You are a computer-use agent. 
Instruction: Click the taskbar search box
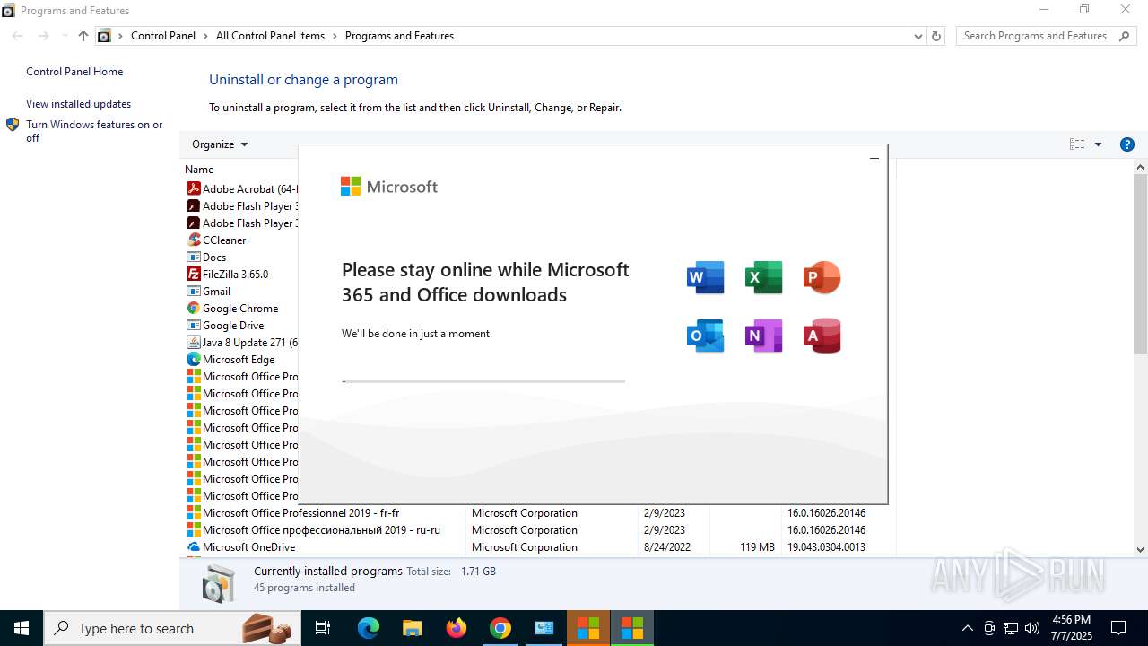[x=172, y=628]
